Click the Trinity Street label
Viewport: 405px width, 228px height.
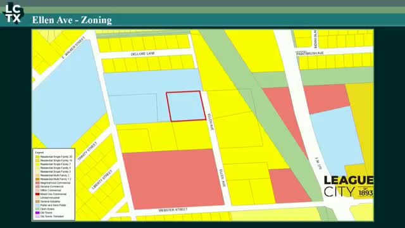(x=87, y=151)
